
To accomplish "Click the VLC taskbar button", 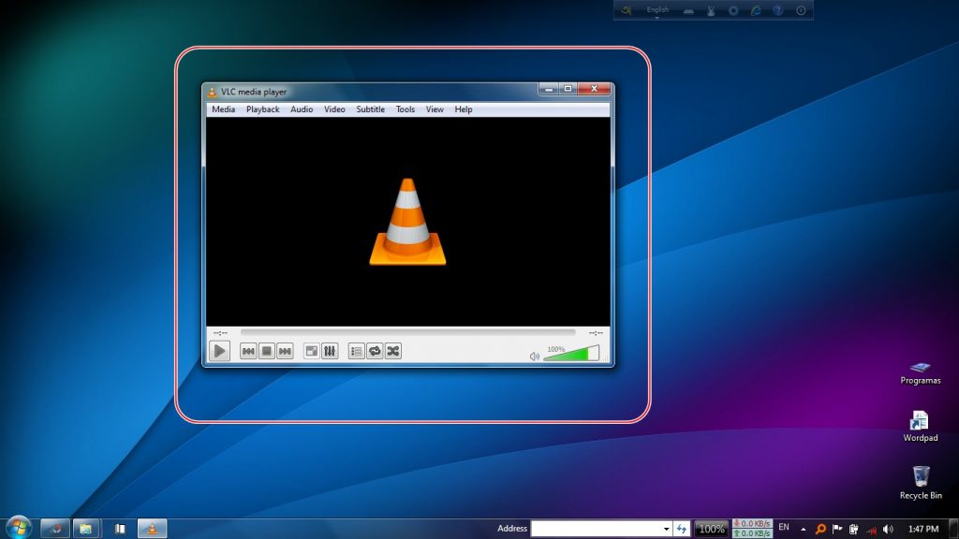I will coord(152,529).
